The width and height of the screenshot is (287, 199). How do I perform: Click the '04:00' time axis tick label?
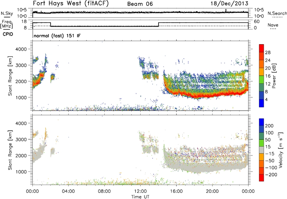(69, 191)
